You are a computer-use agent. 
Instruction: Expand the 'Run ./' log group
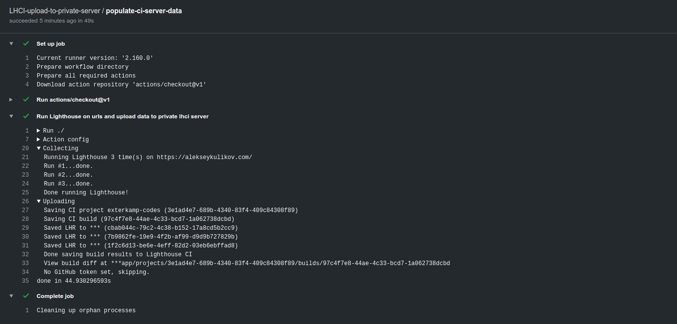pos(39,131)
